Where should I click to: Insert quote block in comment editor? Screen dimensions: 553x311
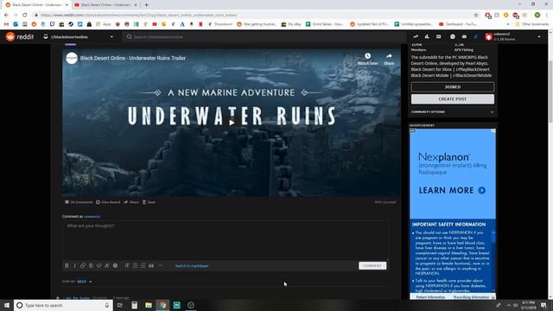151,265
